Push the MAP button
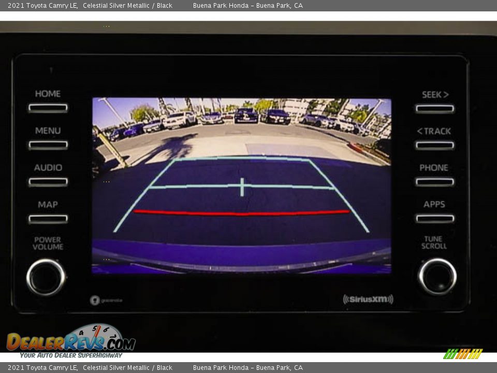This screenshot has width=497, height=373. [48, 219]
